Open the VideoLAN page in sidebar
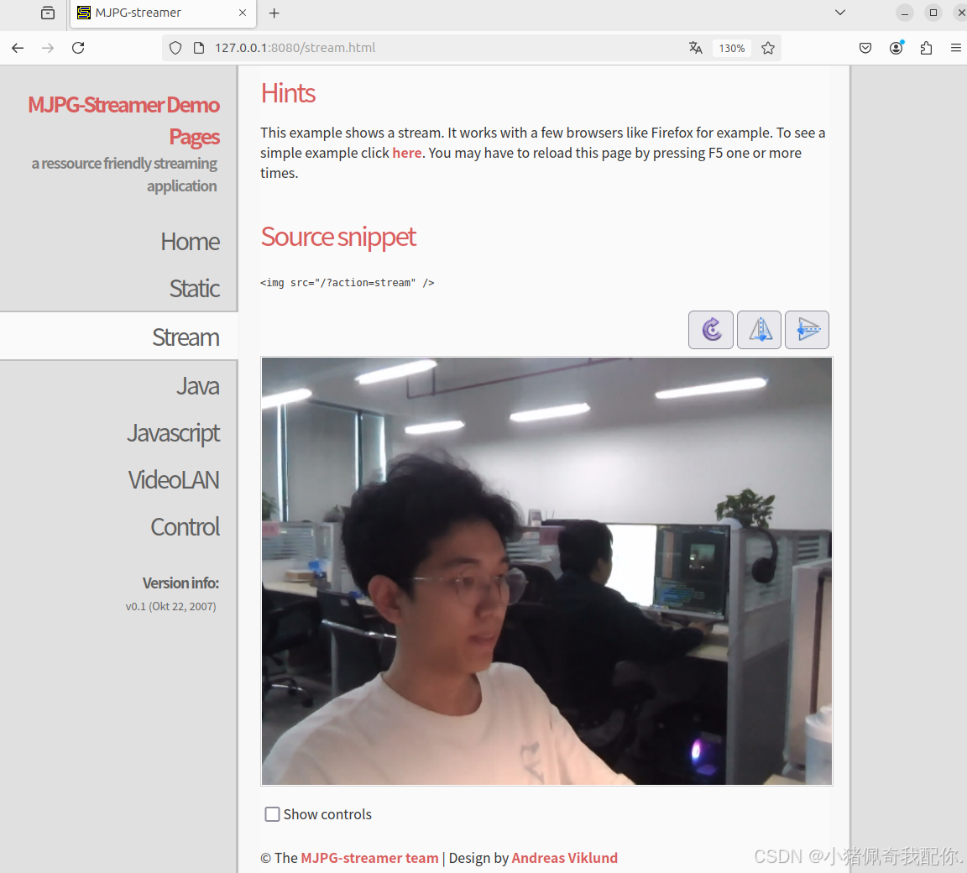 [x=173, y=479]
